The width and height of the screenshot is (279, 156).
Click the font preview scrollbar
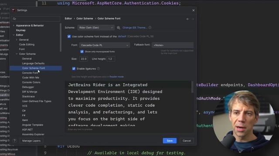click(192, 87)
